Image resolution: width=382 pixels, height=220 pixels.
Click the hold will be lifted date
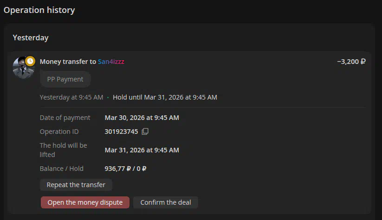coord(142,150)
